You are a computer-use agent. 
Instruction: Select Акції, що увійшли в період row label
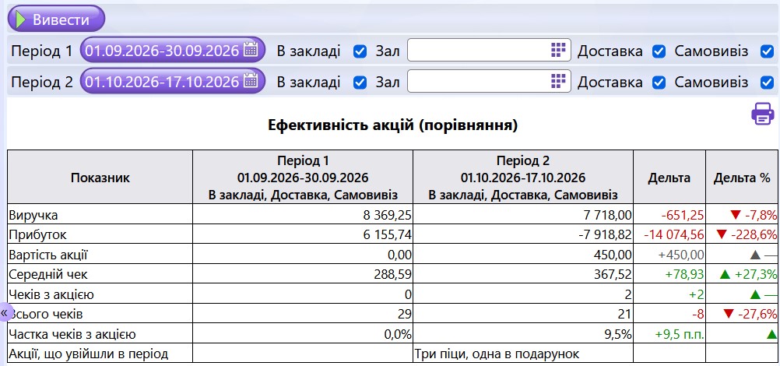[89, 354]
